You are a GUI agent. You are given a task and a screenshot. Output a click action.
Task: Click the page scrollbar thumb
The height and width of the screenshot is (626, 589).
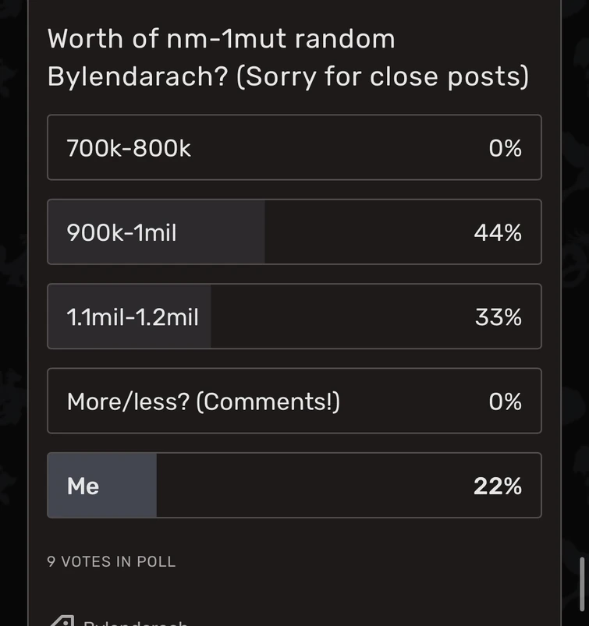click(581, 585)
